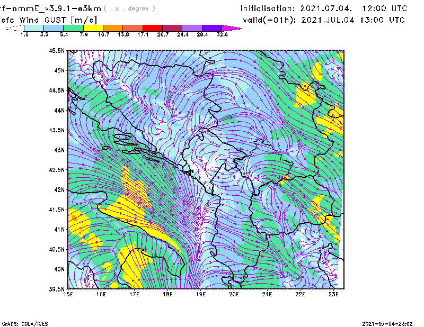Click the timestamp '2021-07-04-23:02' text
This screenshot has width=424, height=327.
coord(387,324)
